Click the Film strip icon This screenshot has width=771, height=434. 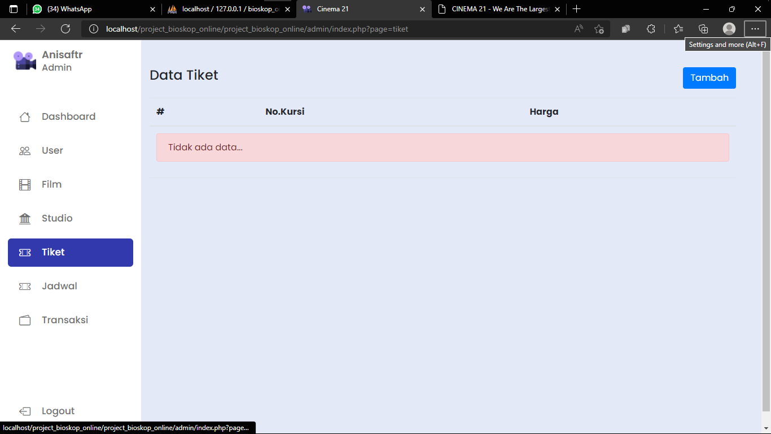point(25,185)
